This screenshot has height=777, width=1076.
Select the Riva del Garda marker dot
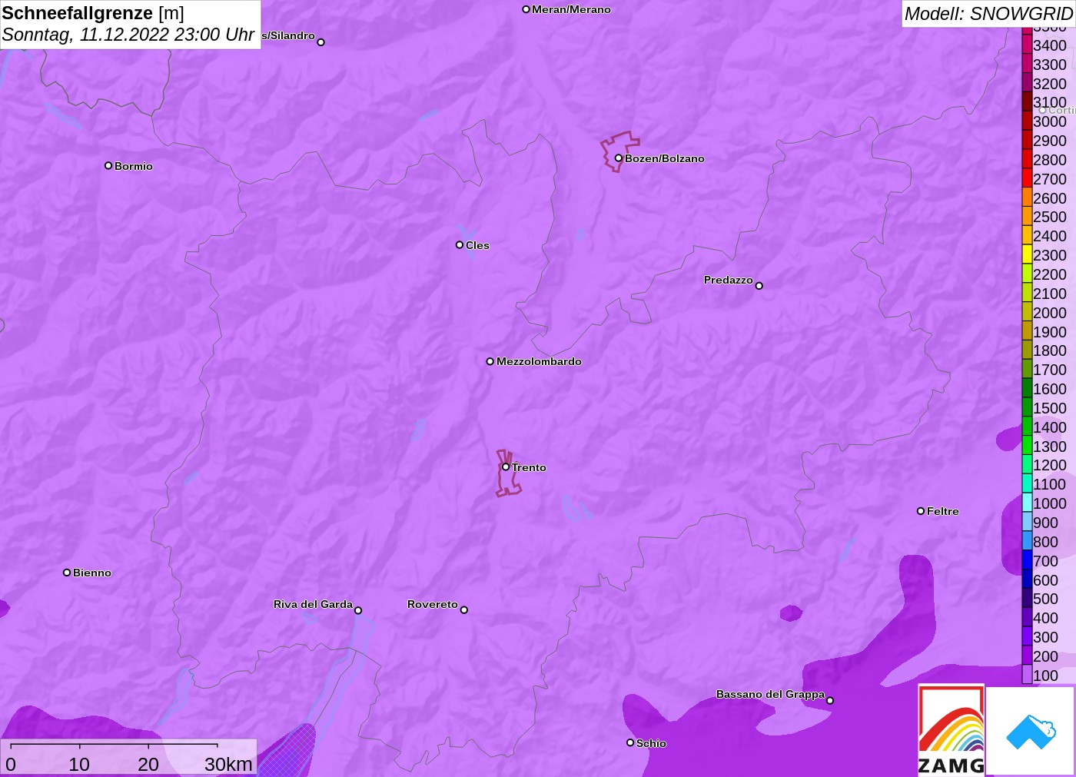[358, 610]
